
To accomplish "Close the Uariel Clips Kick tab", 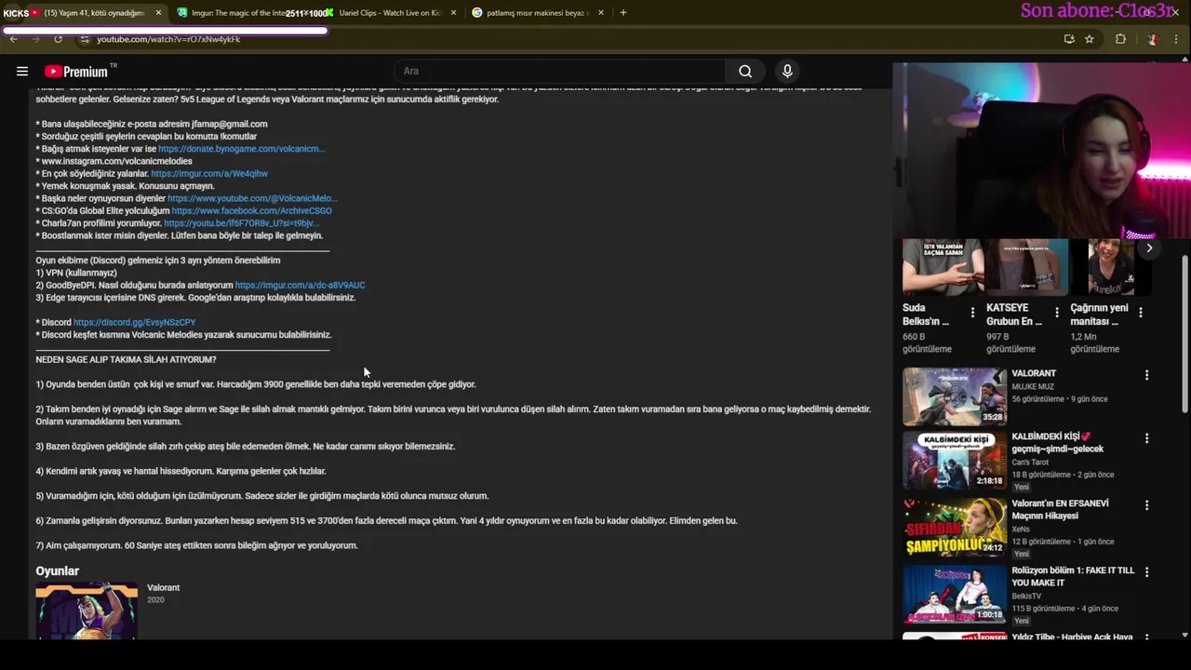I will coord(454,13).
